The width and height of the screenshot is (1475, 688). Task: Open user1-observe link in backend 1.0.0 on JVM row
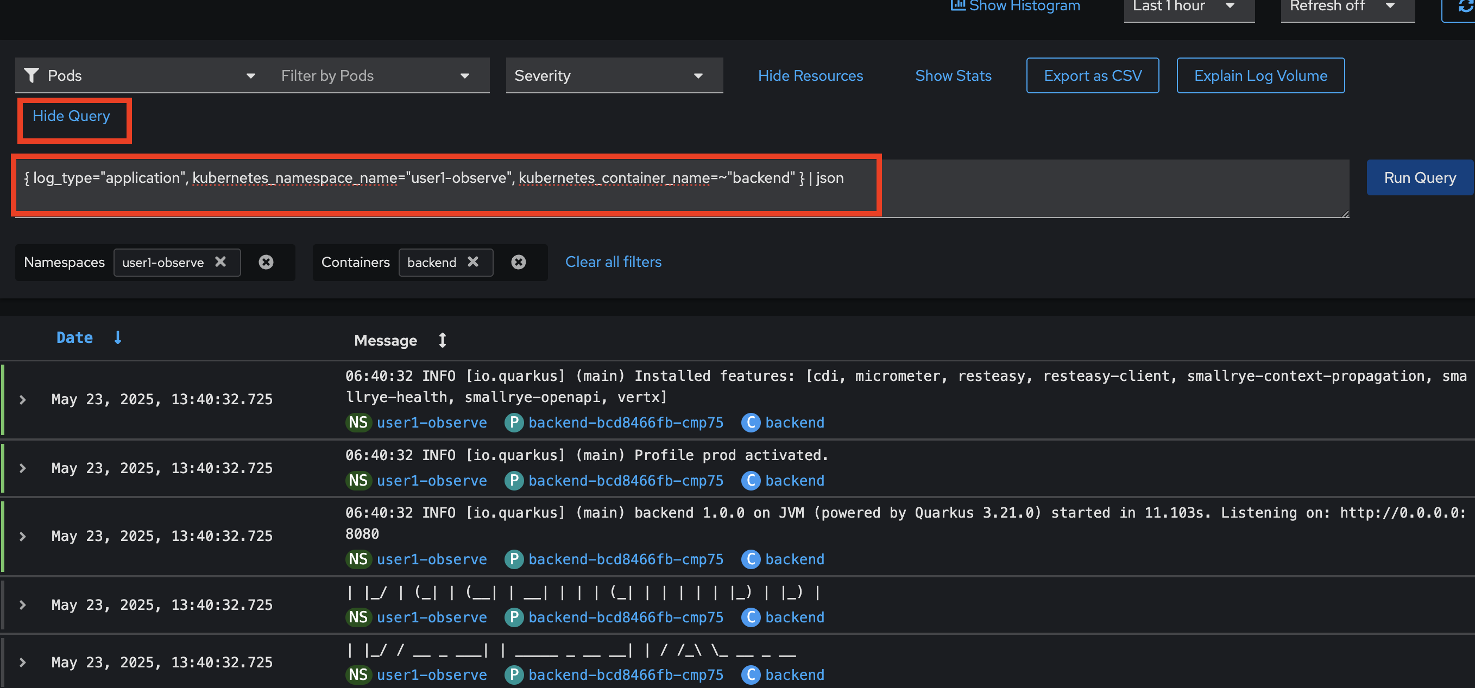(x=432, y=559)
